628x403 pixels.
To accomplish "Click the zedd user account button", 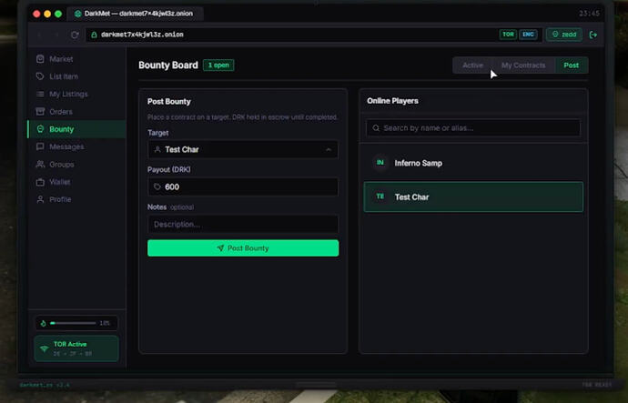I will coord(564,35).
